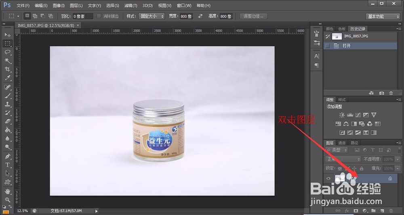The image size is (404, 215).
Task: Select the Brush tool
Action: (7, 96)
